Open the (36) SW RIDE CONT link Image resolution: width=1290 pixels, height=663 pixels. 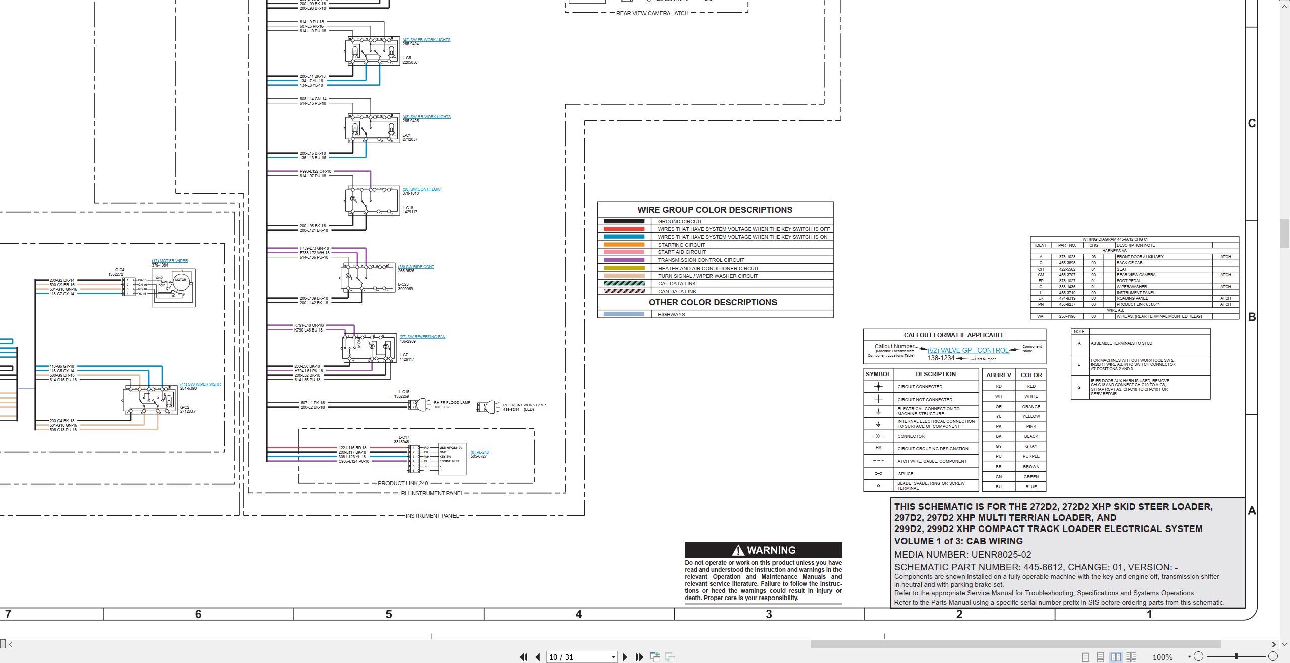coord(416,267)
